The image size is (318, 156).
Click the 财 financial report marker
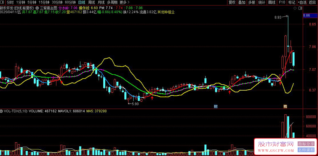coord(216,106)
